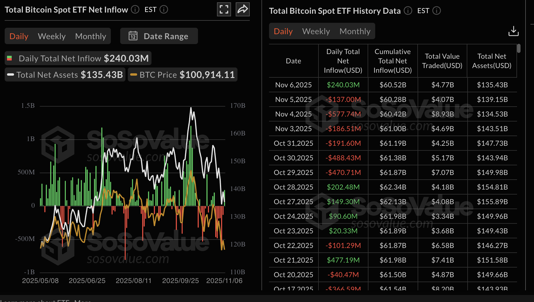Click the info icon next to History Data title
This screenshot has height=302, width=534.
408,11
